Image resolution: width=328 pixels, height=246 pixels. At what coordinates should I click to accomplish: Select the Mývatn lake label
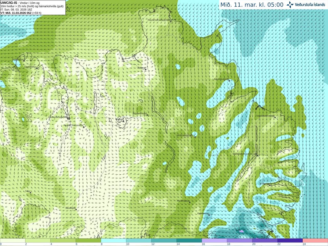pos(119,119)
